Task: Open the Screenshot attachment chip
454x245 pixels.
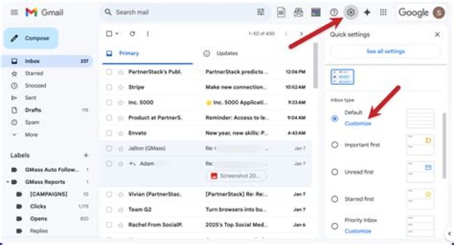Action: click(x=237, y=176)
